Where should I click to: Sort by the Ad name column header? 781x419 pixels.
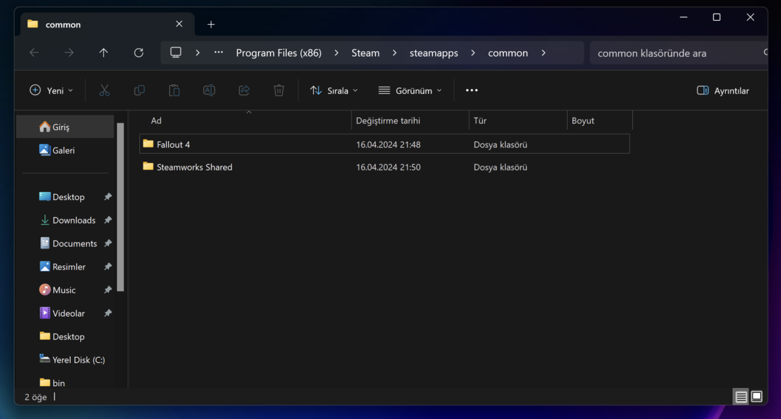click(246, 121)
